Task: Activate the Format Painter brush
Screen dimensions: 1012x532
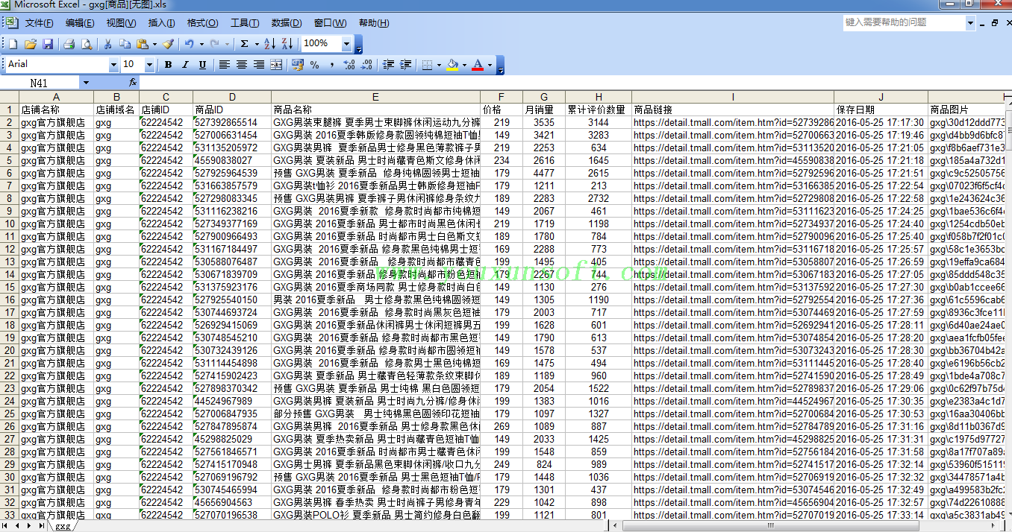Action: tap(169, 44)
